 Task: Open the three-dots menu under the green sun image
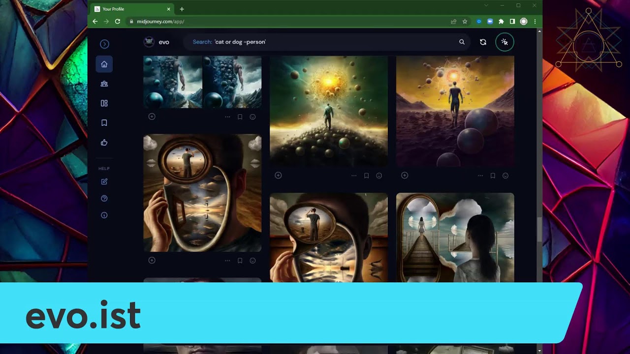(354, 176)
